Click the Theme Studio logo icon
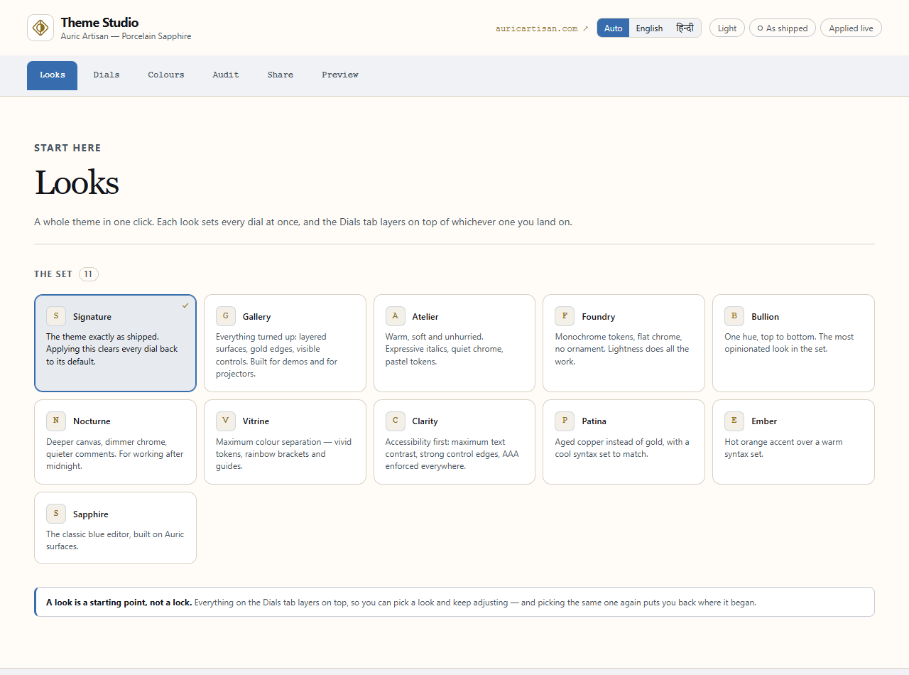 (40, 28)
